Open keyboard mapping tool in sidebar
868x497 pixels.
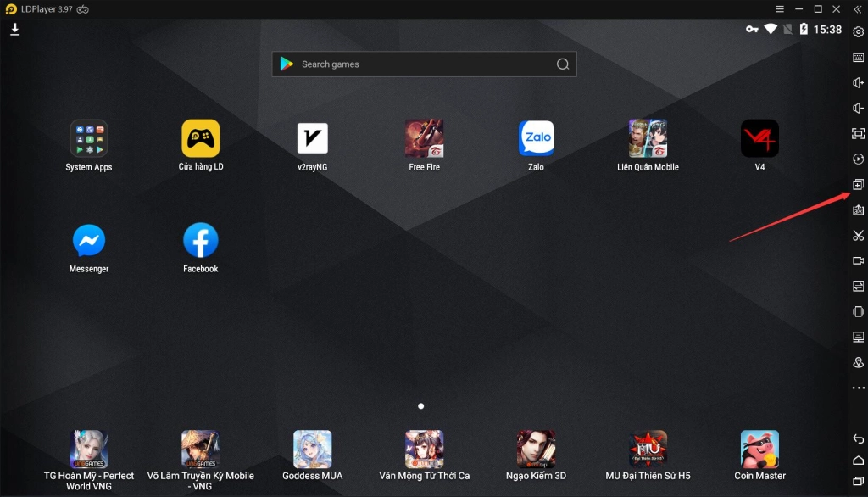[x=858, y=58]
